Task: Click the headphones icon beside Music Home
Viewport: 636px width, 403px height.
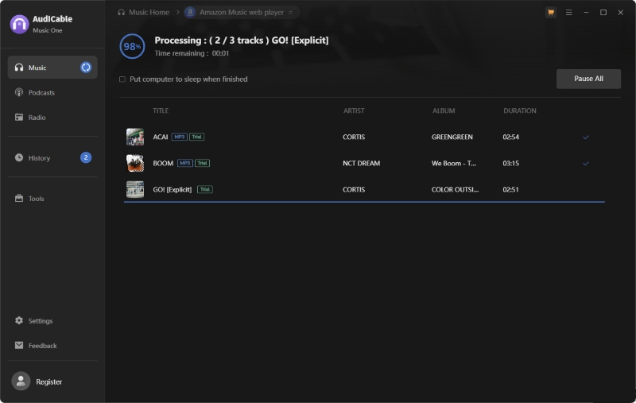Action: [122, 12]
